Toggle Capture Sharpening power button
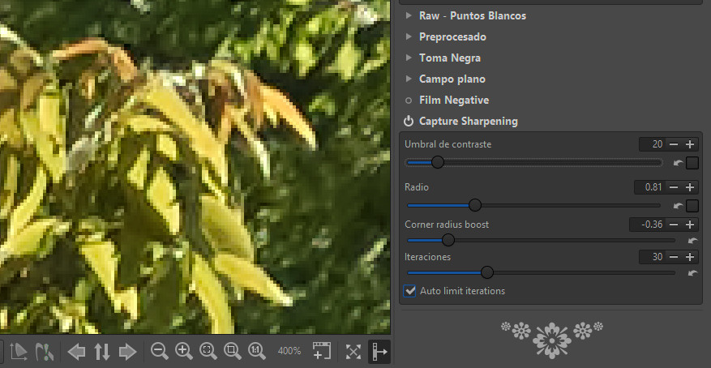The height and width of the screenshot is (368, 711). 409,121
